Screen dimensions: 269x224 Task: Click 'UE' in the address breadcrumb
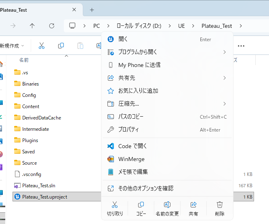pyautogui.click(x=181, y=26)
